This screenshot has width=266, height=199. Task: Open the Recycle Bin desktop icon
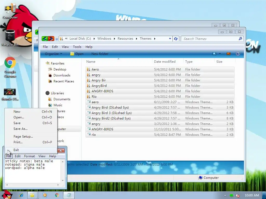[x=10, y=38]
